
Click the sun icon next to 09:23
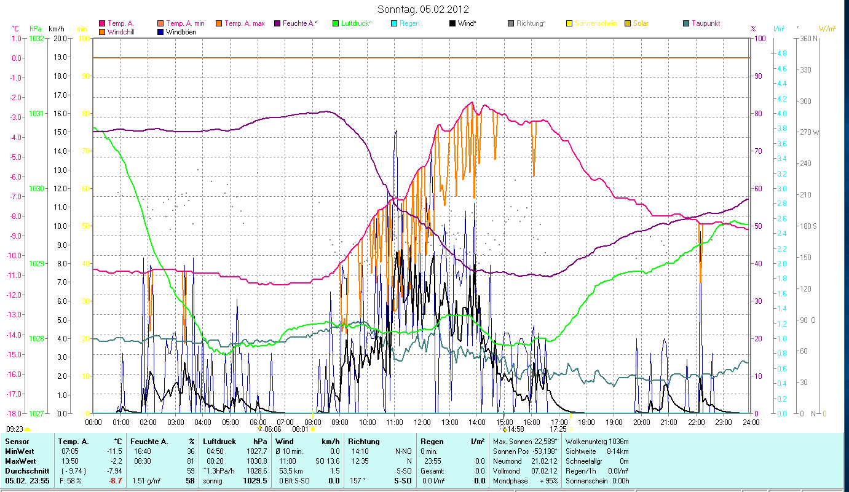click(27, 429)
